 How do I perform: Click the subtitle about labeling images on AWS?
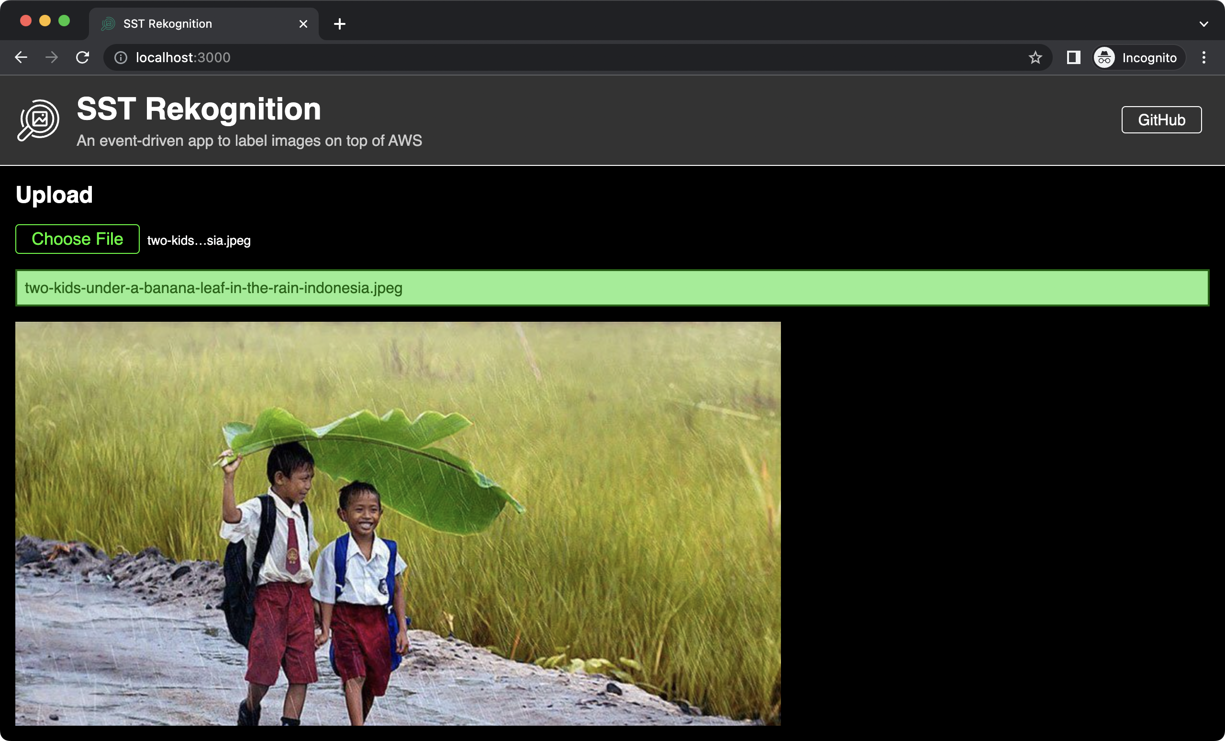[249, 141]
